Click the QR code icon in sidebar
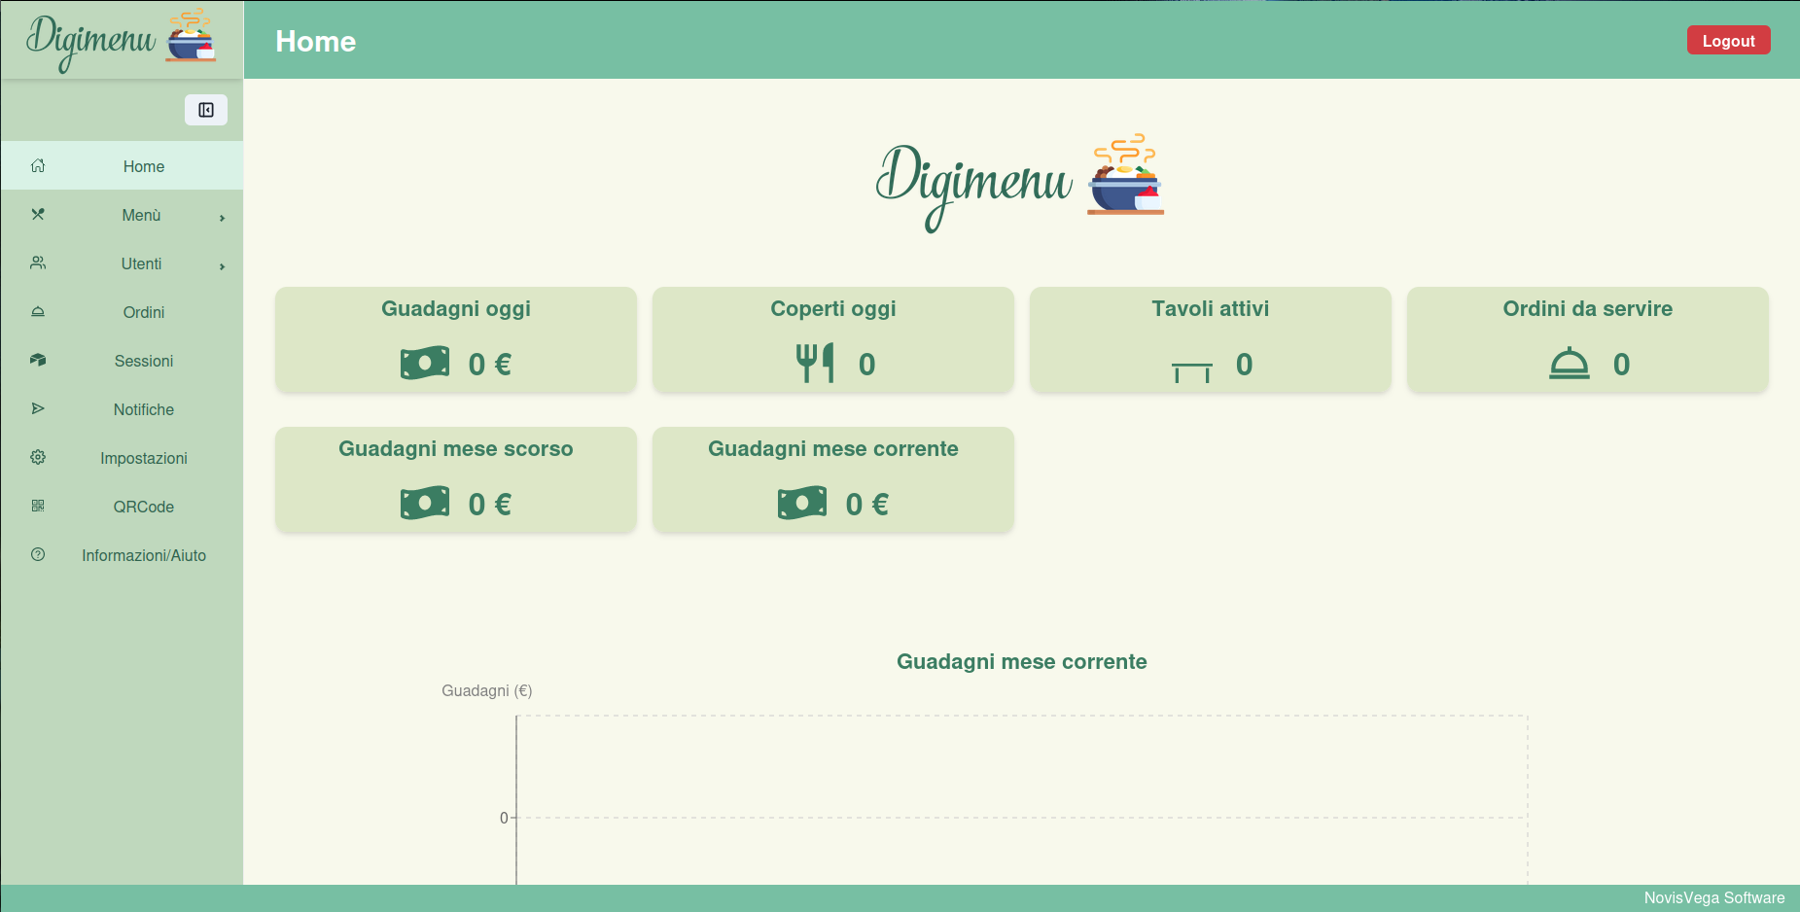Screen dimensions: 1800x912 38,506
